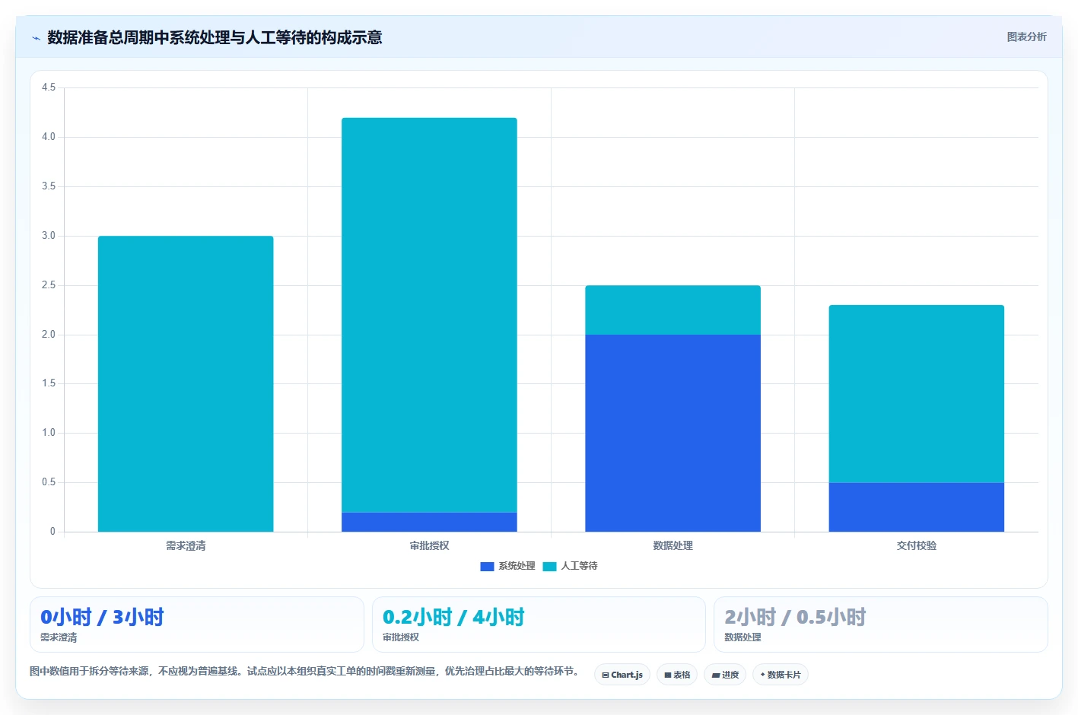Click the 1.0 y-axis value

pos(49,433)
